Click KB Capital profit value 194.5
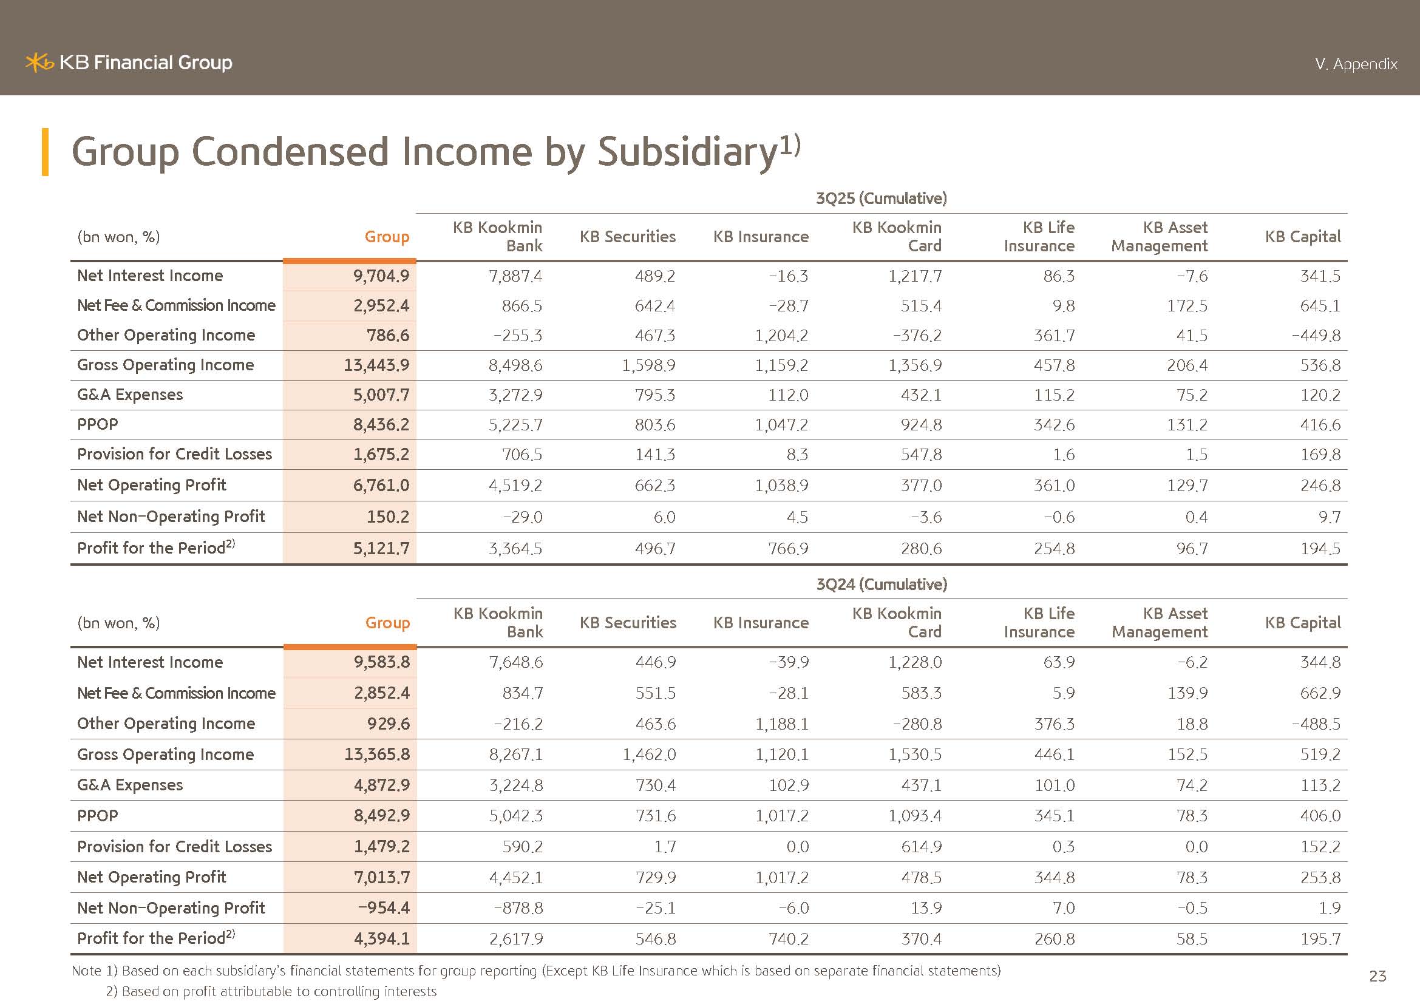The width and height of the screenshot is (1420, 1004). tap(1320, 548)
